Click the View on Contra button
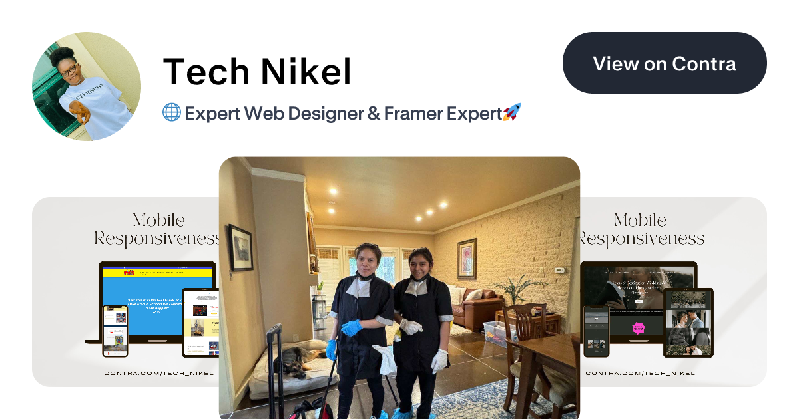Screen dimensions: 799x419 (665, 63)
